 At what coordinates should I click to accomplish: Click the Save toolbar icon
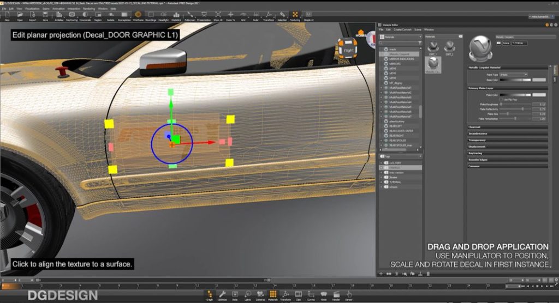tap(45, 16)
